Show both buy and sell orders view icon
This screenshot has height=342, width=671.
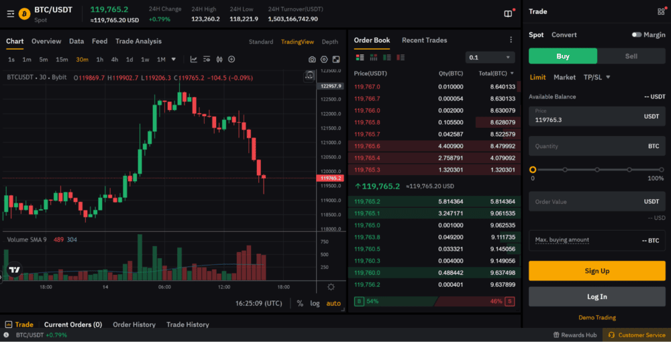[x=360, y=57]
